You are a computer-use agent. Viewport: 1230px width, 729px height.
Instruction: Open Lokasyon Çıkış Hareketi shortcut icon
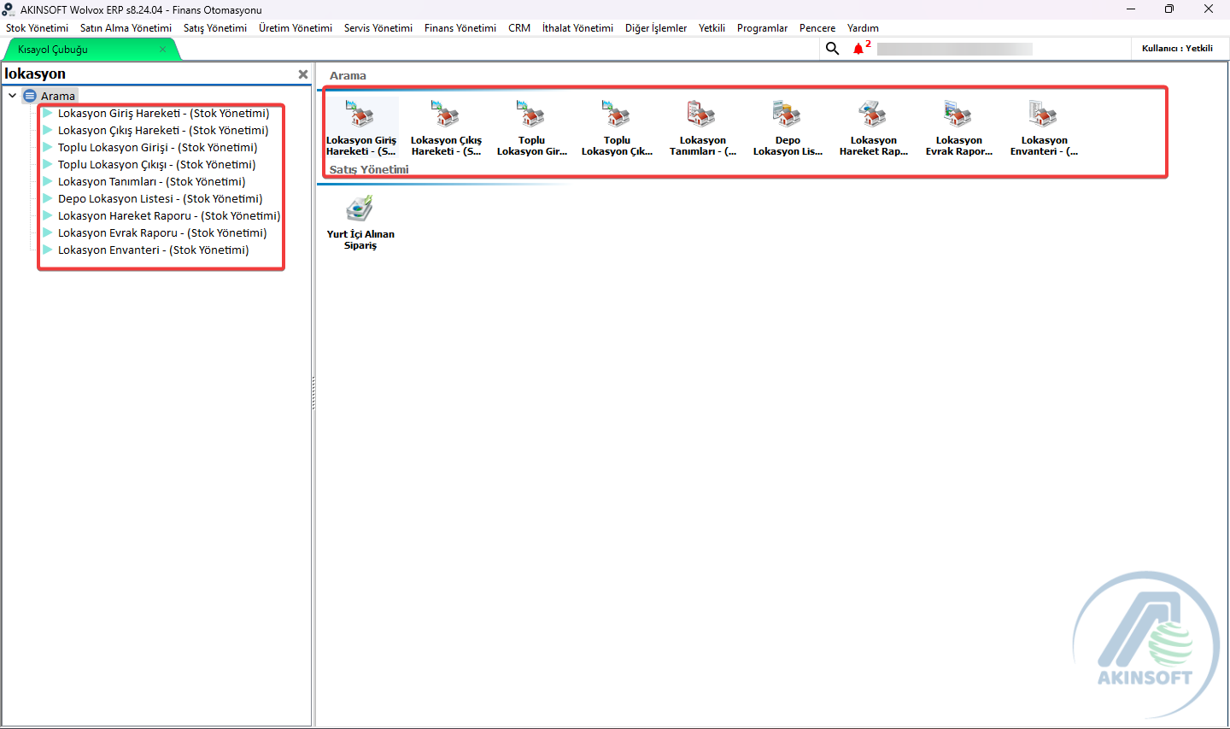coord(446,127)
